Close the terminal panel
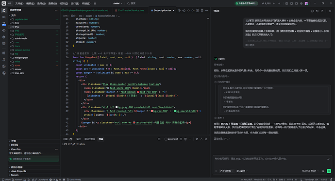Image resolution: width=335 pixels, height=181 pixels. tap(206, 139)
